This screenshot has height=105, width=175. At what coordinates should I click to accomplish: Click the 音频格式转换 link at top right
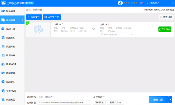[160, 10]
